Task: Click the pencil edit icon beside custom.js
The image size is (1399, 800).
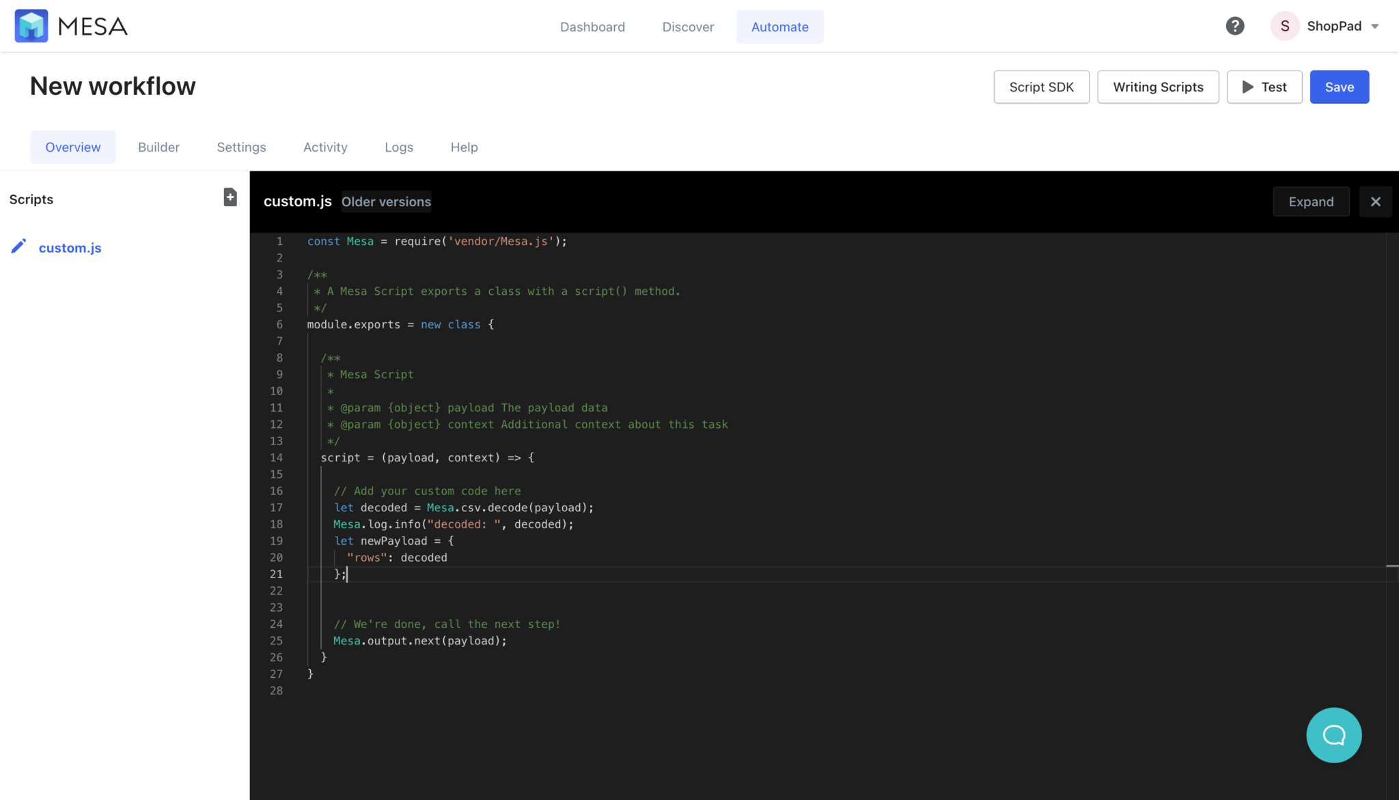Action: tap(19, 246)
